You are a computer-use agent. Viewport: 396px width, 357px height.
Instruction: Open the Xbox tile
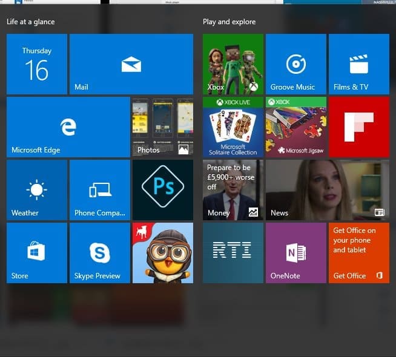tap(233, 64)
